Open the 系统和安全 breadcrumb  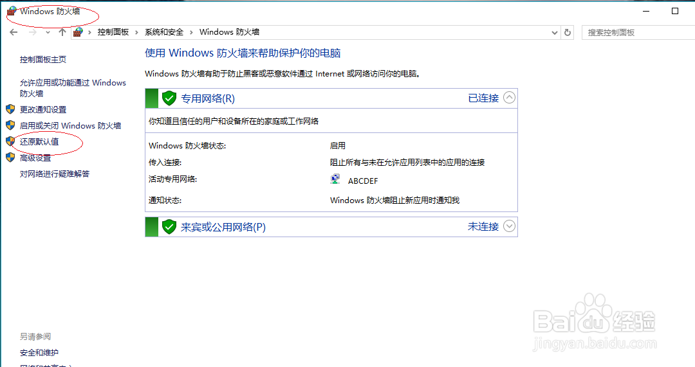tap(164, 32)
